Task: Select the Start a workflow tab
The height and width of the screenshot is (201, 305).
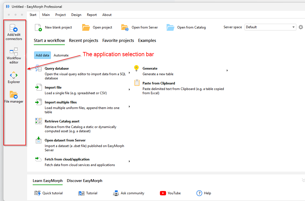Action: coord(49,41)
